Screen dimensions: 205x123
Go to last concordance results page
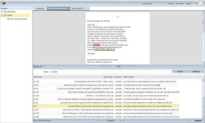[x=124, y=121]
